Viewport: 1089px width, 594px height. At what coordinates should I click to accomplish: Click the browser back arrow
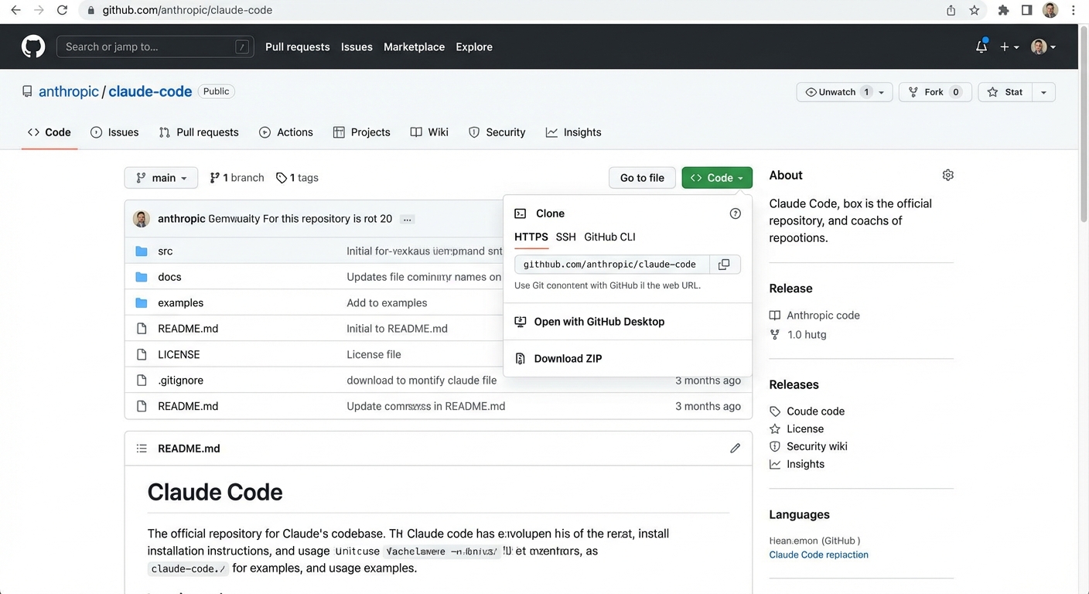15,10
